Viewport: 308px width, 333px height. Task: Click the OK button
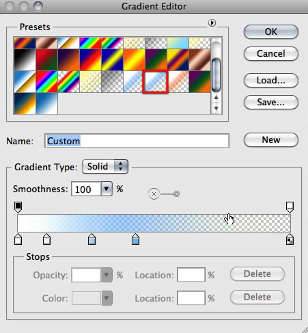tap(271, 31)
